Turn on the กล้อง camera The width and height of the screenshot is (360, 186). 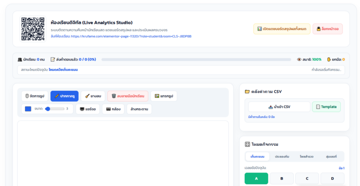113,109
